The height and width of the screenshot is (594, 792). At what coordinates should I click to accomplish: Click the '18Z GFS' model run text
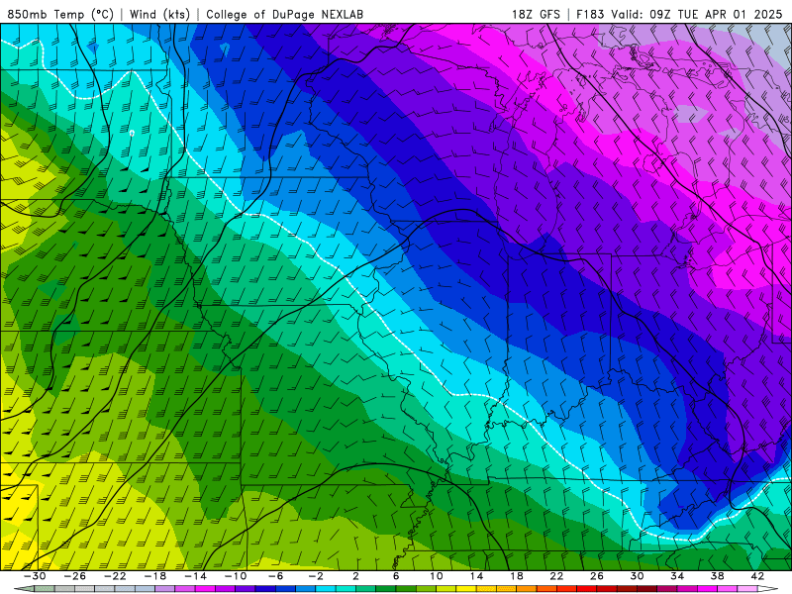pyautogui.click(x=536, y=14)
